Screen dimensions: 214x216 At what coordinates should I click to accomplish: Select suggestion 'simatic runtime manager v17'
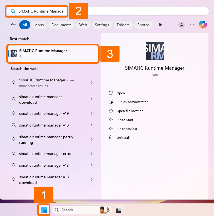[53, 165]
